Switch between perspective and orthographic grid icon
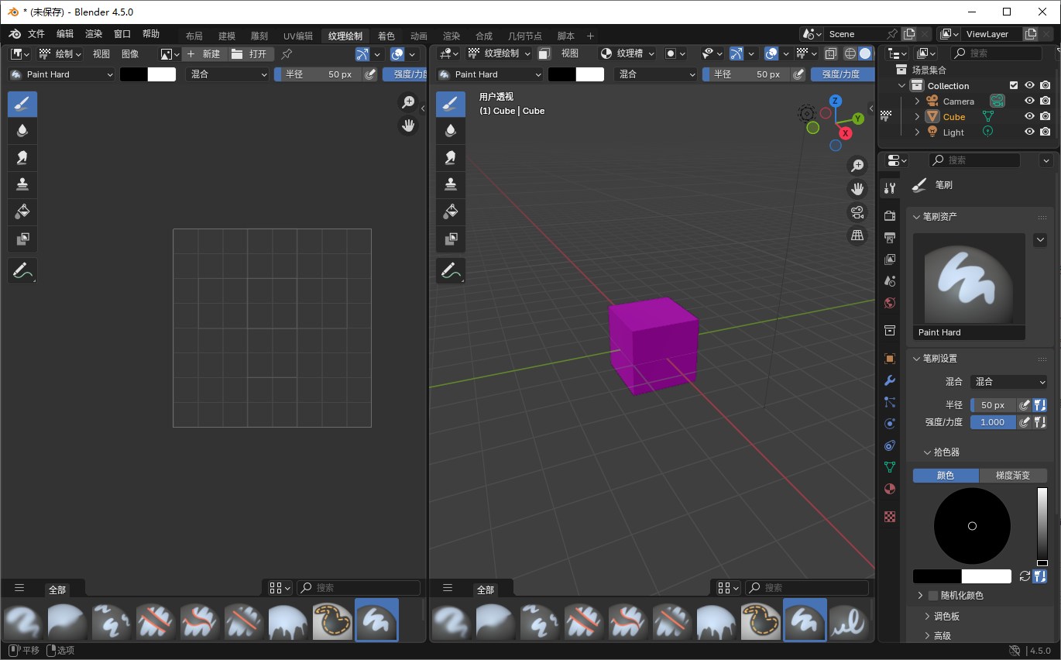The height and width of the screenshot is (660, 1061). click(x=857, y=235)
